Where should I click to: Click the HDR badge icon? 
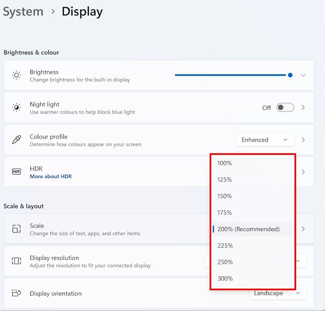coord(16,172)
